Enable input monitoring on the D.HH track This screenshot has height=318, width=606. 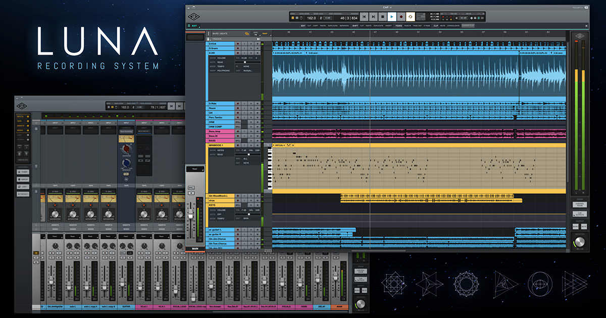[244, 53]
